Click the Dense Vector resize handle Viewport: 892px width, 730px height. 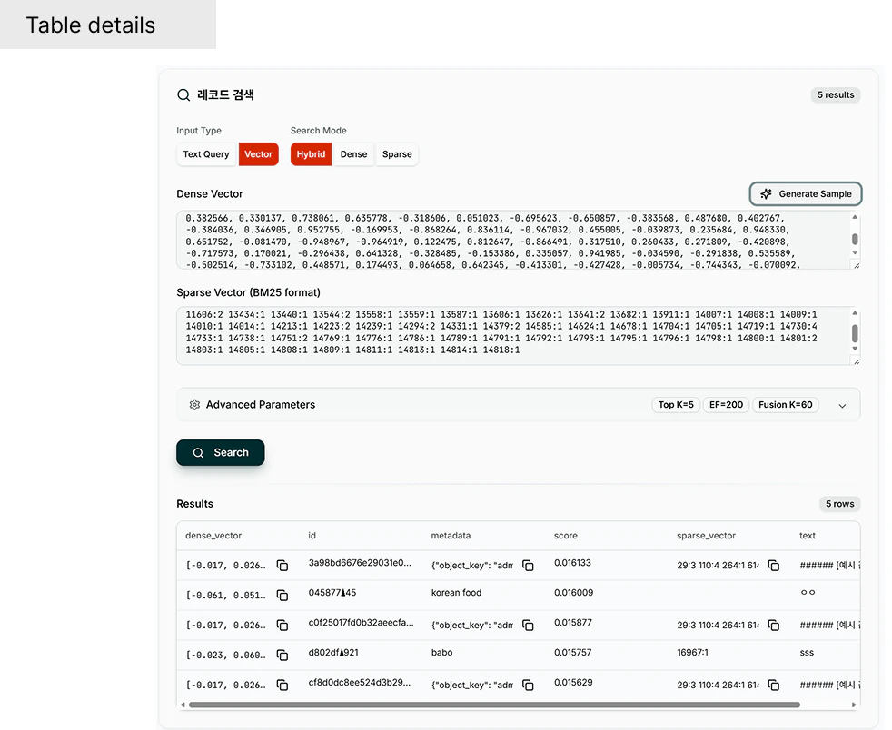(x=857, y=265)
